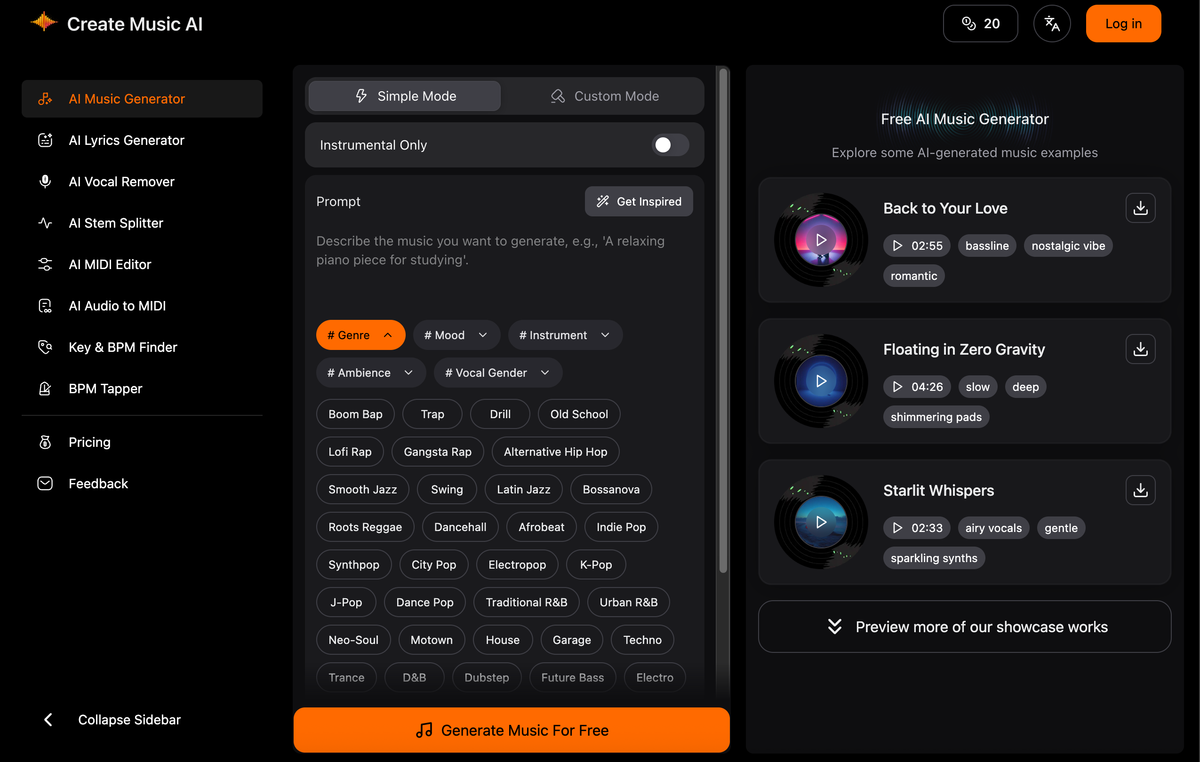This screenshot has height=762, width=1200.
Task: Expand the Vocal Gender options
Action: coord(497,372)
